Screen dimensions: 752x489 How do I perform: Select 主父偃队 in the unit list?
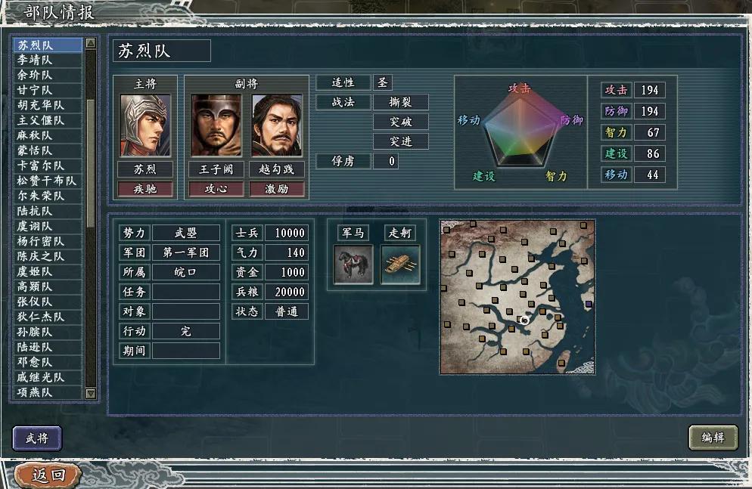pos(48,120)
